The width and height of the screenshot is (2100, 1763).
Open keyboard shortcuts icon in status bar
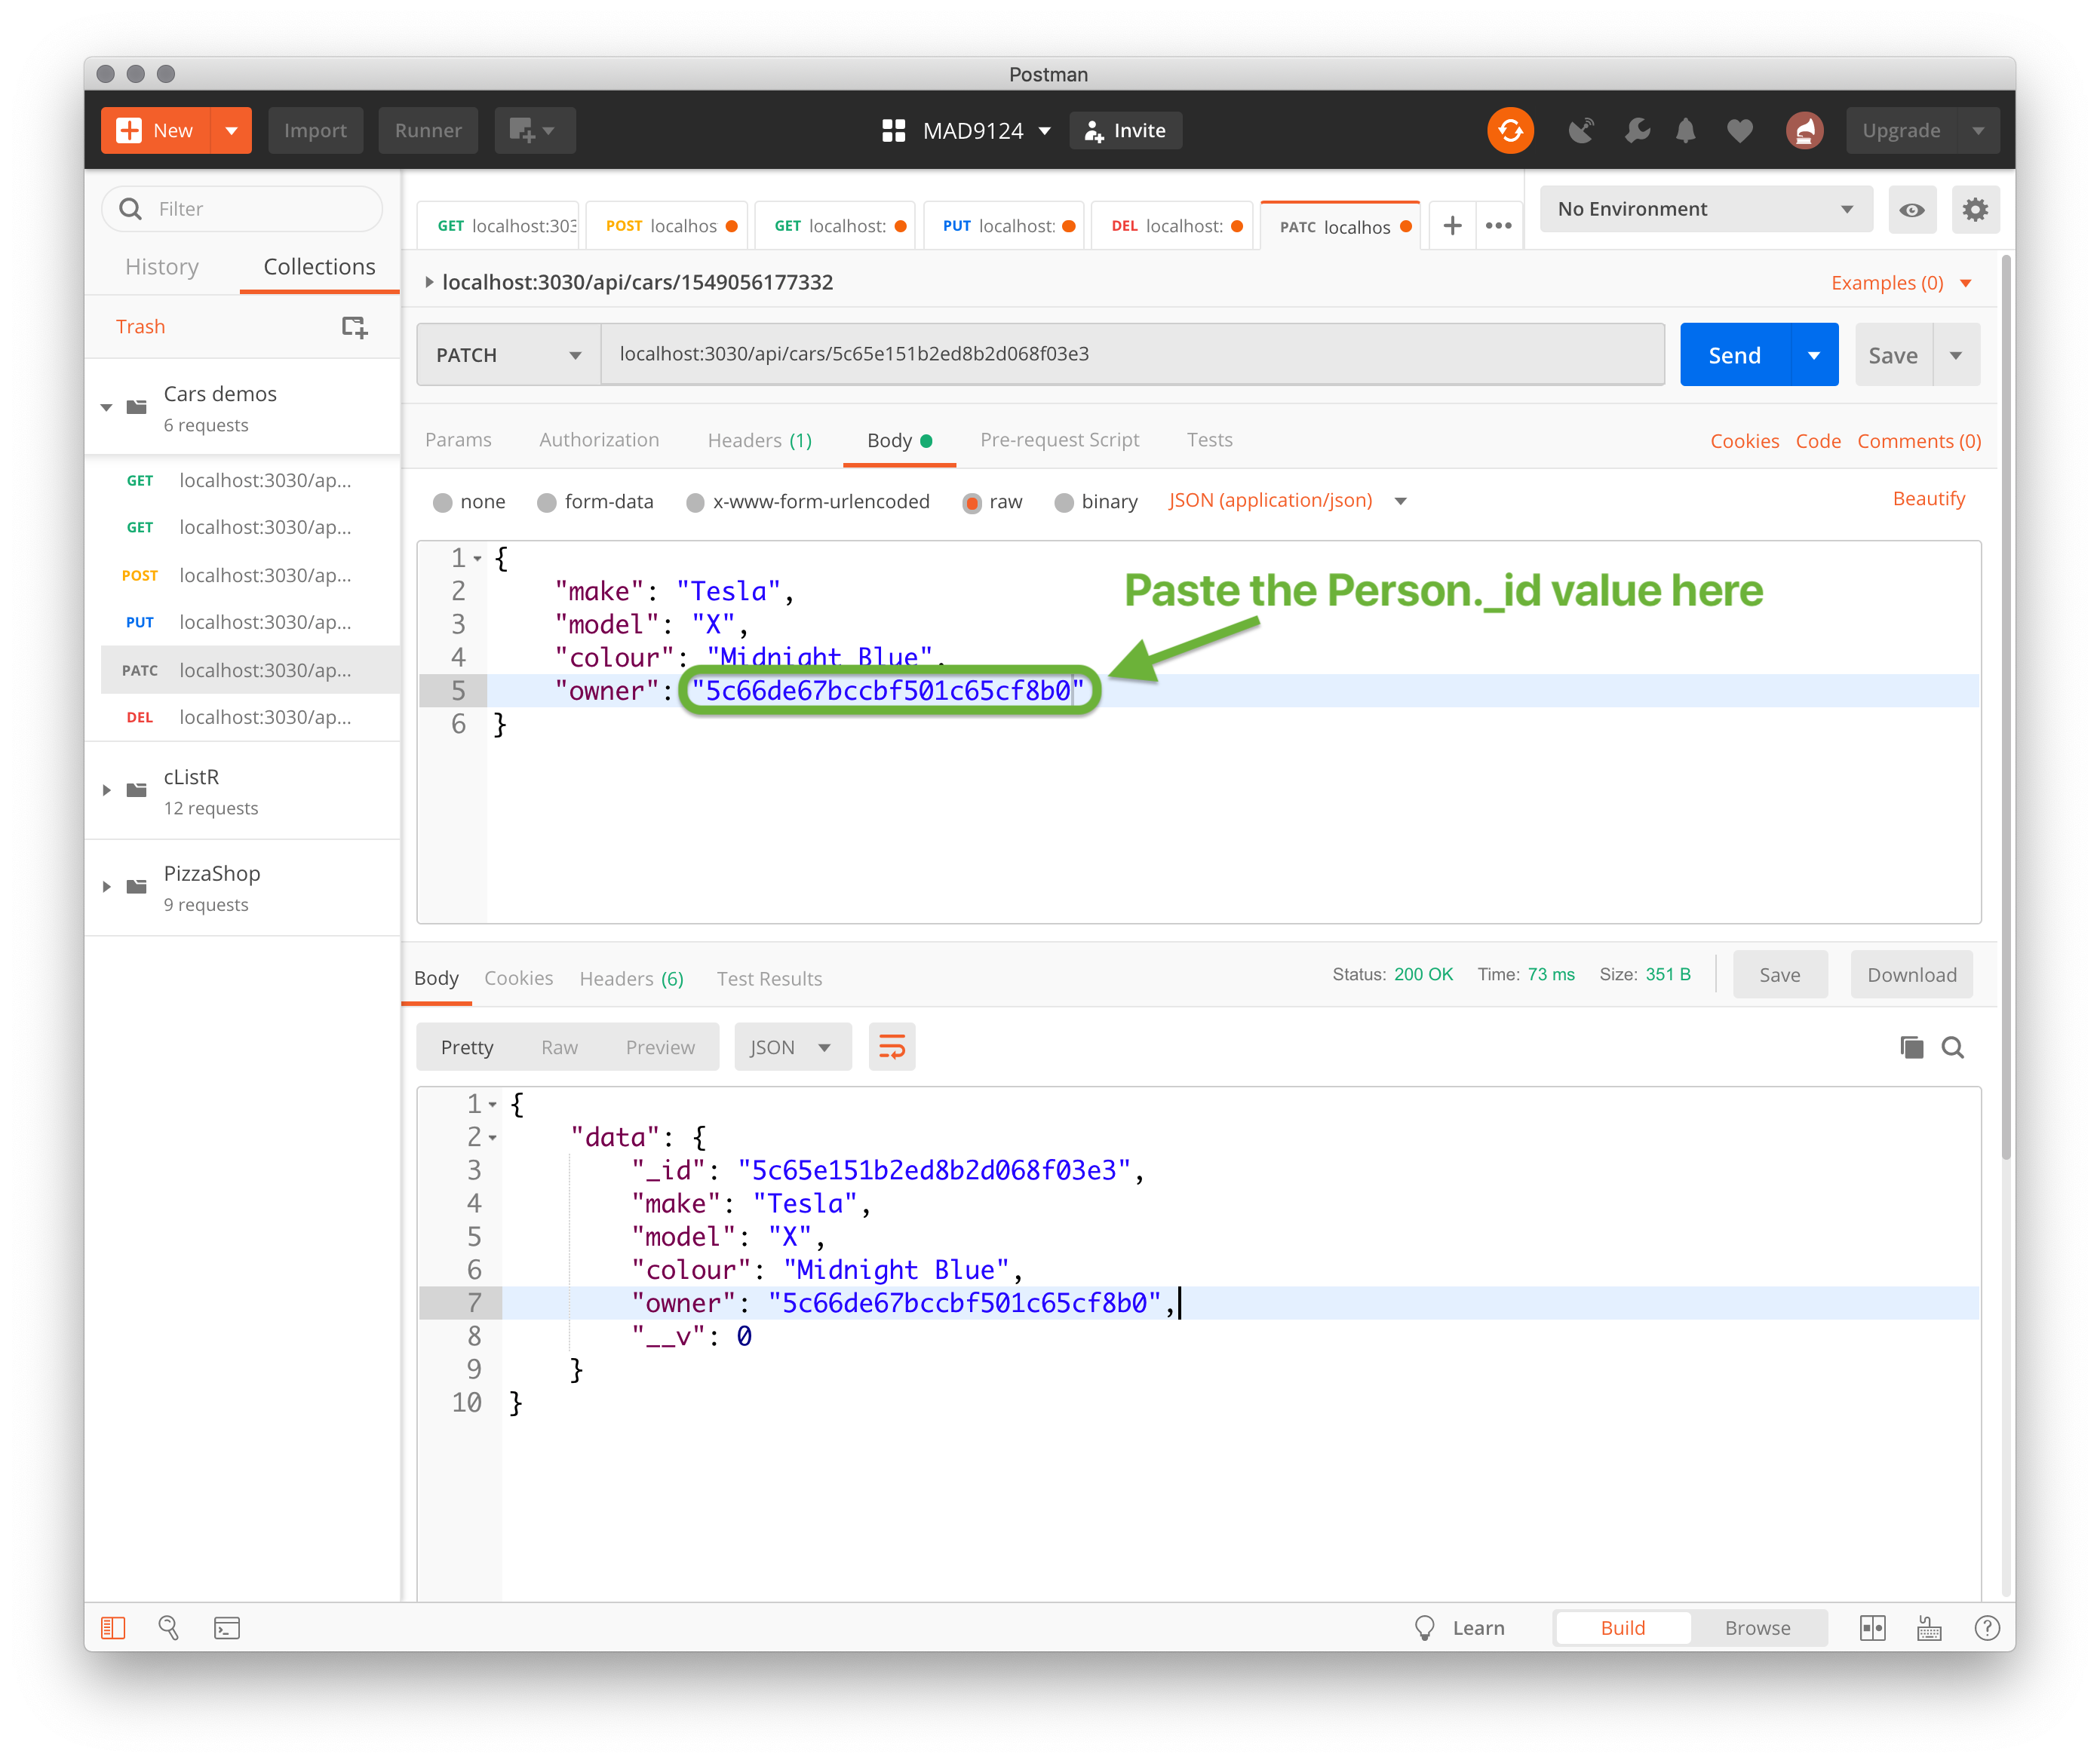point(1929,1628)
